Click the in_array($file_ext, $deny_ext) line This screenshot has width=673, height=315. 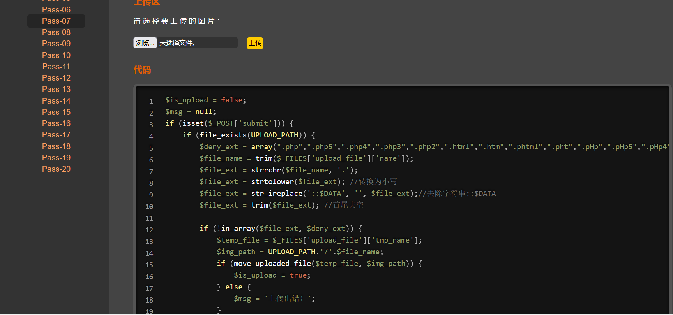pyautogui.click(x=281, y=229)
